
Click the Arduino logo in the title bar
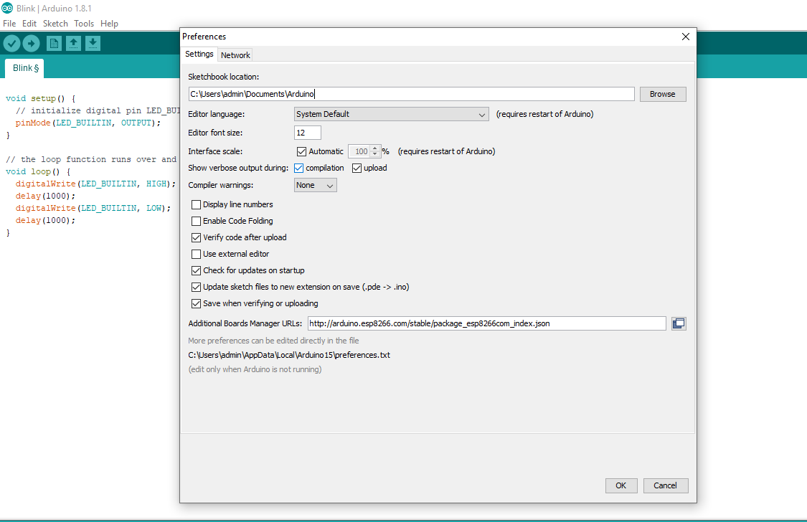coord(7,8)
